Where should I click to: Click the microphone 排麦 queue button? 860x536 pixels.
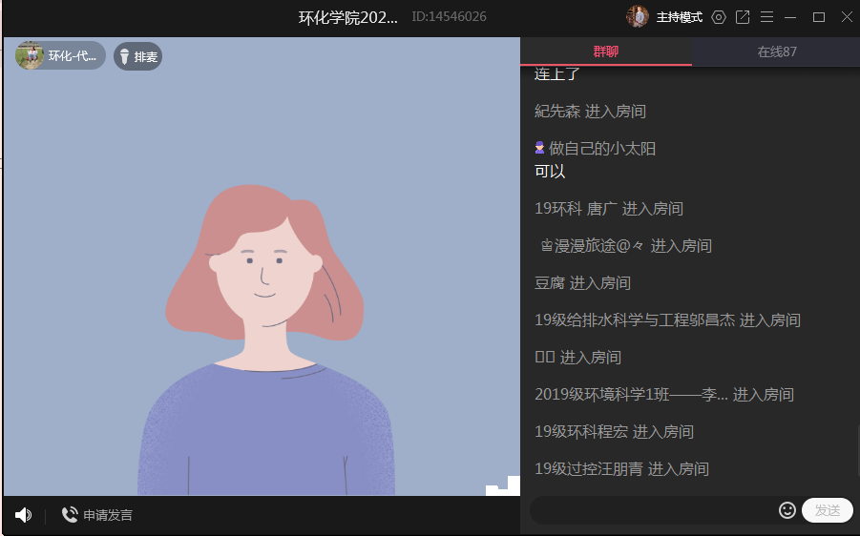click(x=137, y=56)
